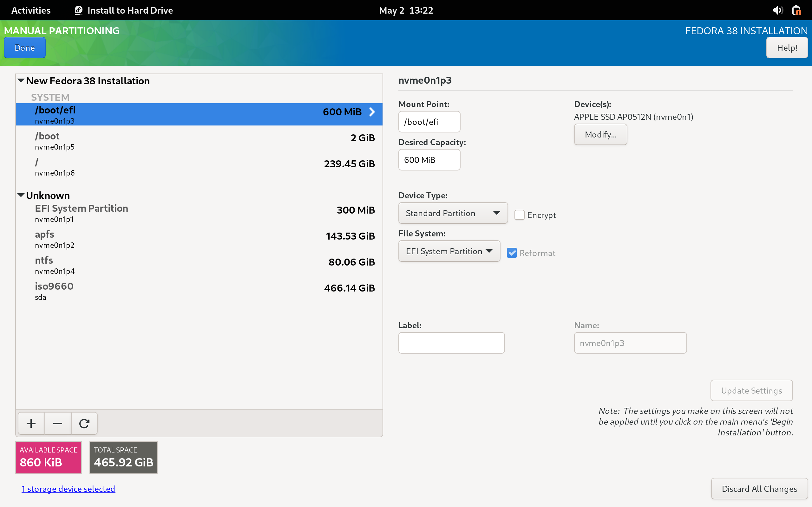Click the Desired Capacity input field
Viewport: 812px width, 507px height.
click(429, 159)
